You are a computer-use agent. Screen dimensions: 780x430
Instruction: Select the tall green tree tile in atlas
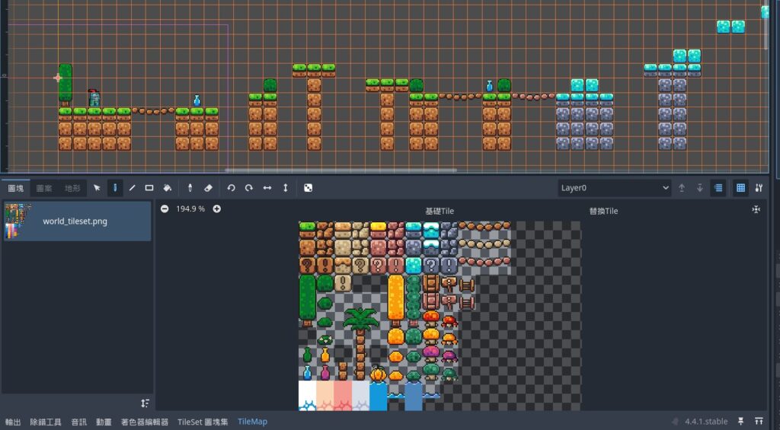(307, 301)
